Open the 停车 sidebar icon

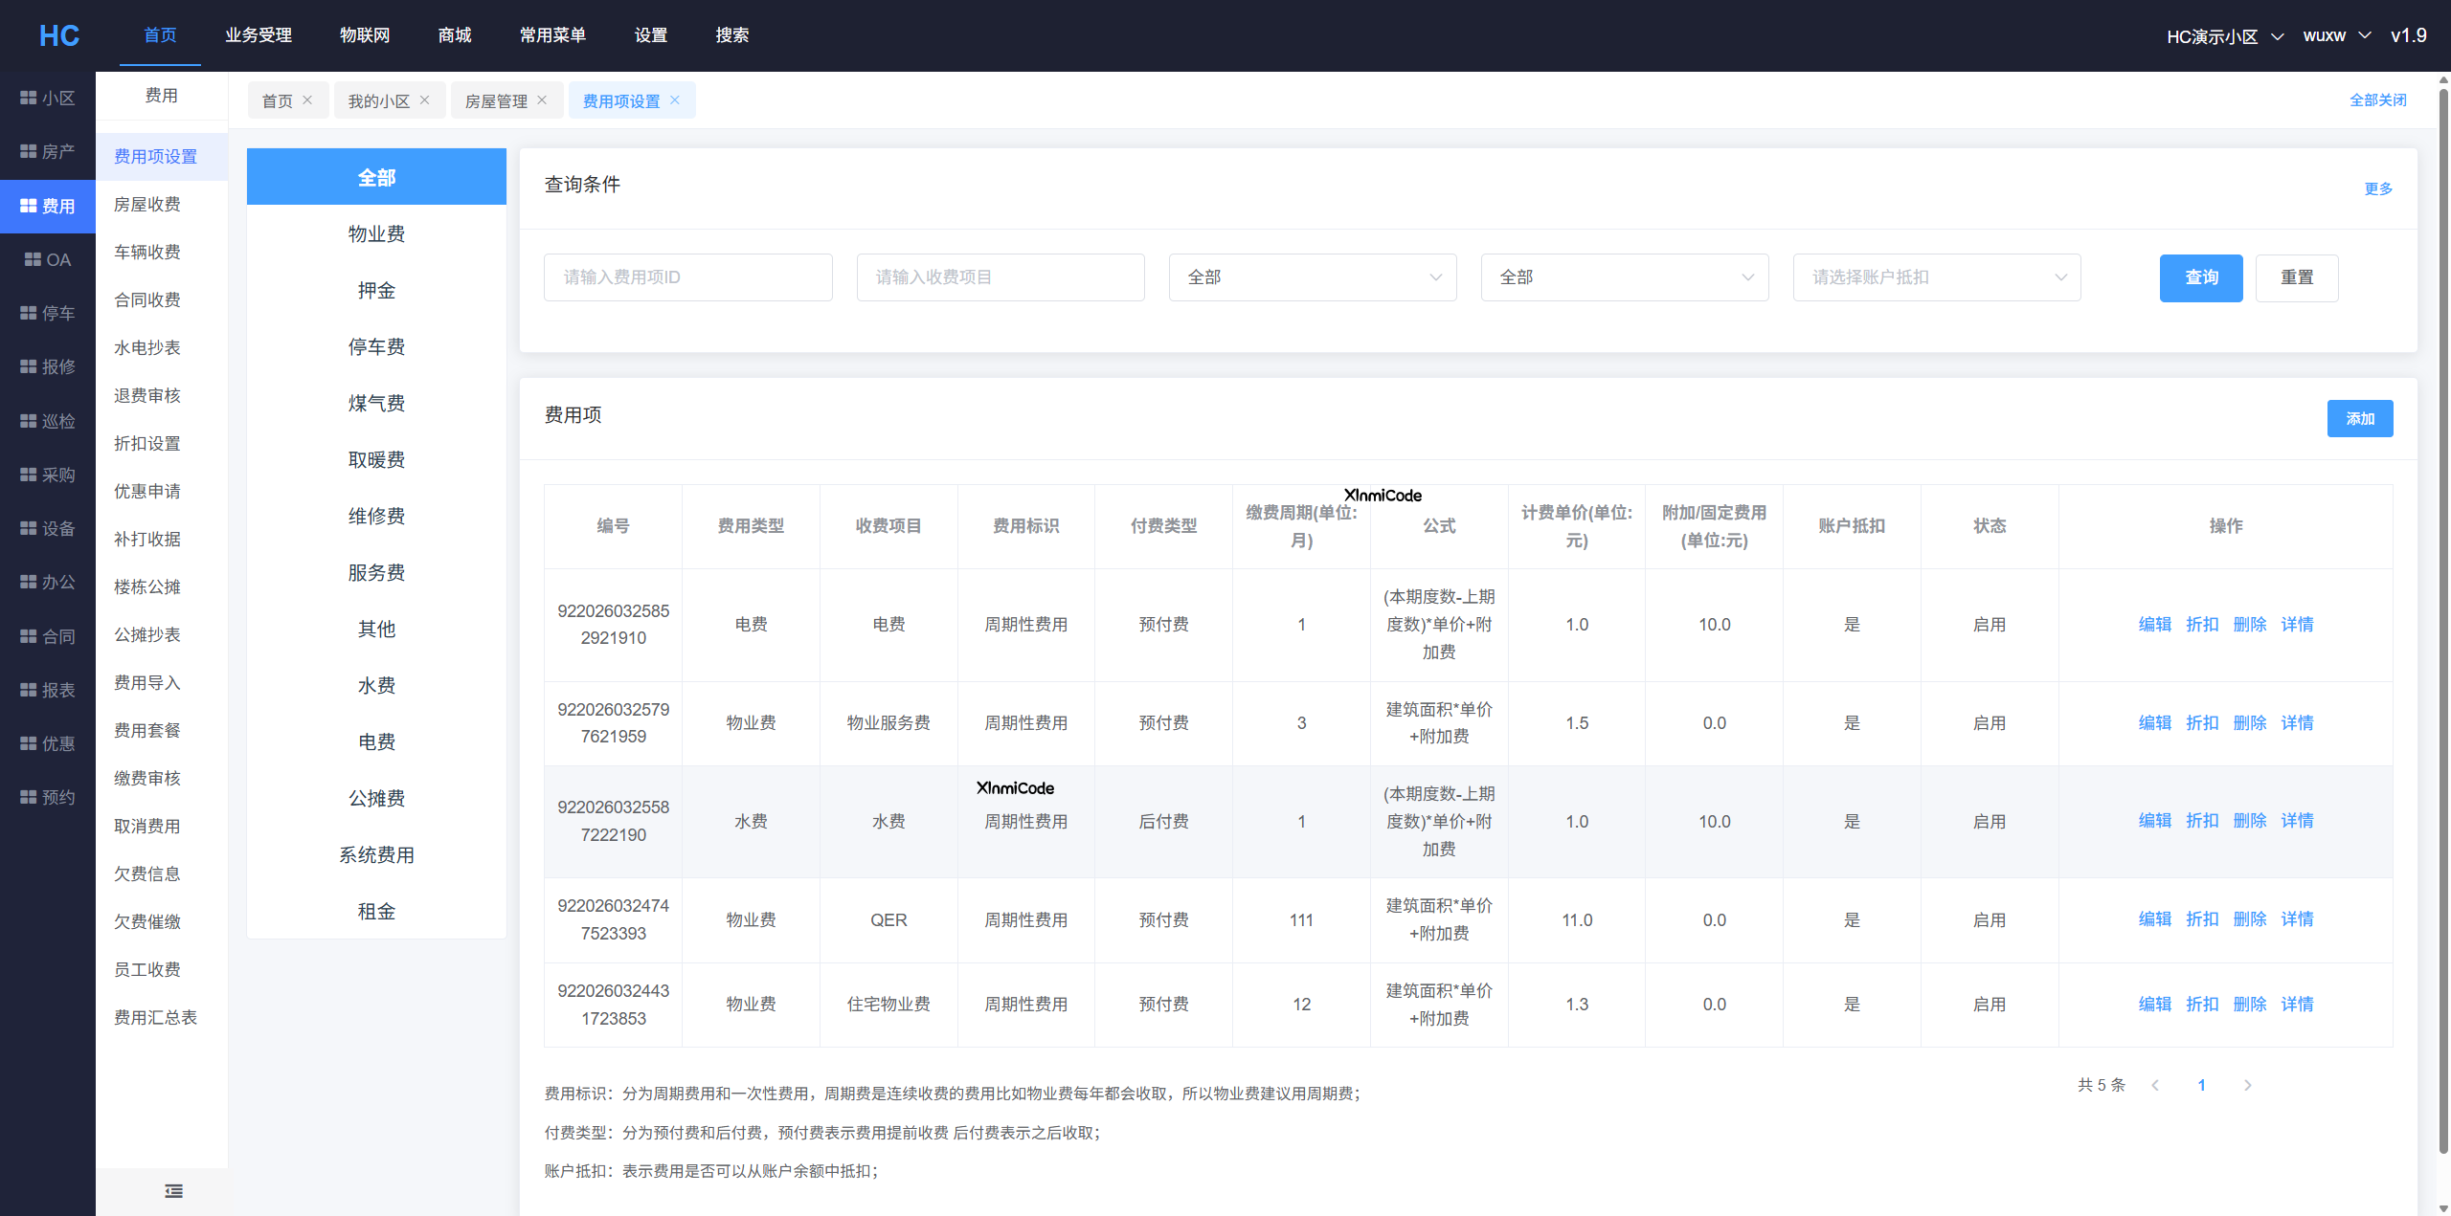[28, 313]
